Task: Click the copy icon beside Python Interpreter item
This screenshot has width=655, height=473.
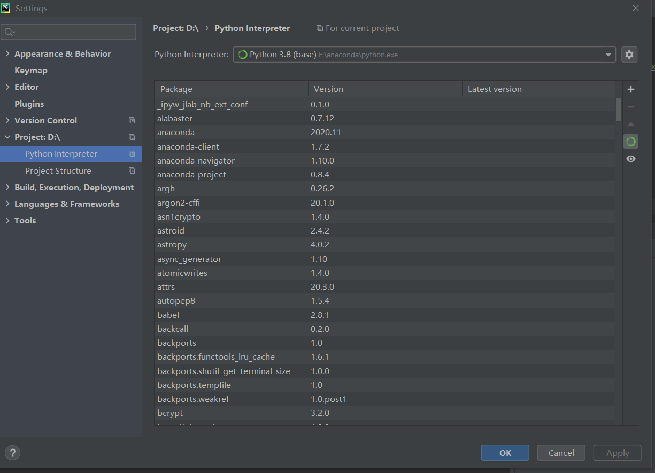Action: [132, 154]
